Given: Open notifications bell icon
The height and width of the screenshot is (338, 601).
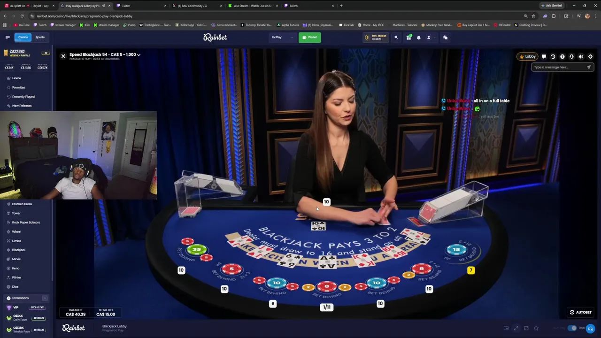Looking at the screenshot, I should coord(419,37).
